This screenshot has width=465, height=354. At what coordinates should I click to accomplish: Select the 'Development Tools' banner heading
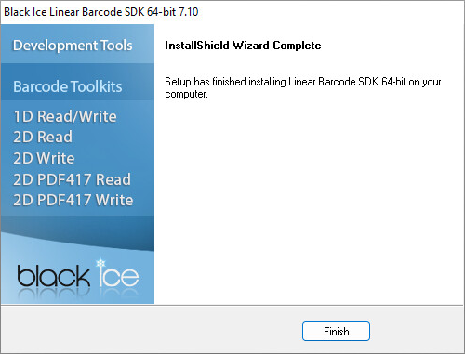tap(73, 46)
